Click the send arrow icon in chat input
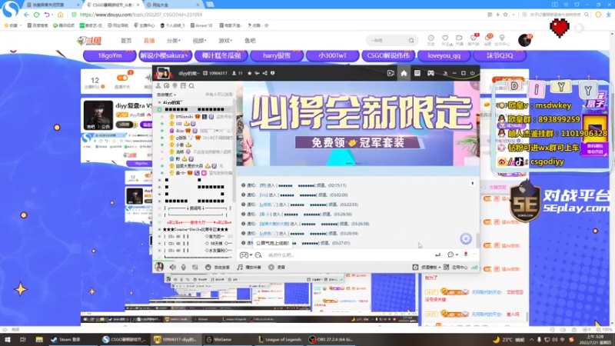 tap(437, 255)
